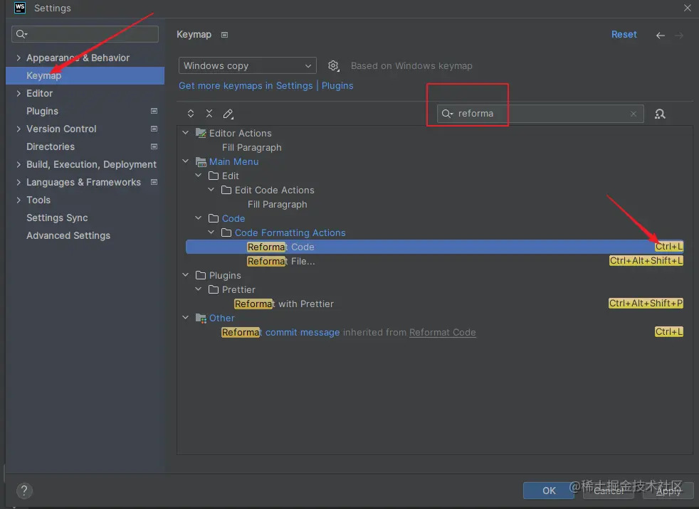Image resolution: width=699 pixels, height=509 pixels.
Task: Click the project marker icon next to Directories
Action: 154,146
